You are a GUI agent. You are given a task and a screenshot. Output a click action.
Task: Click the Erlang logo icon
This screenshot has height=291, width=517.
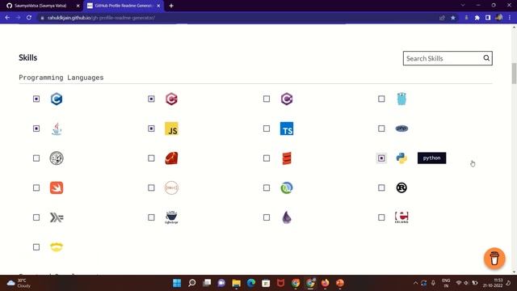tap(401, 217)
